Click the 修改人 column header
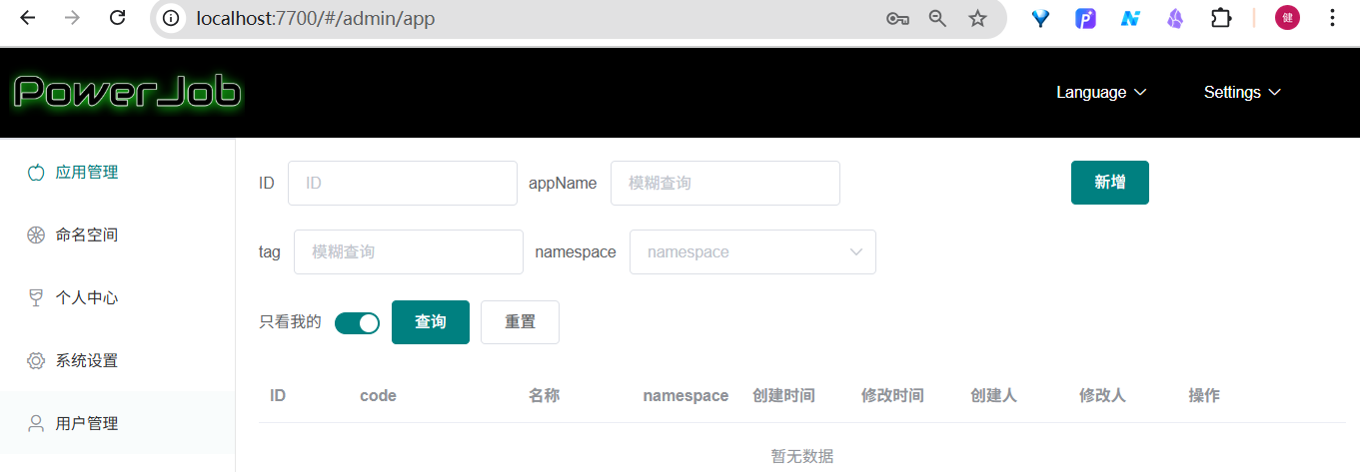Viewport: 1360px width, 472px height. point(1102,395)
